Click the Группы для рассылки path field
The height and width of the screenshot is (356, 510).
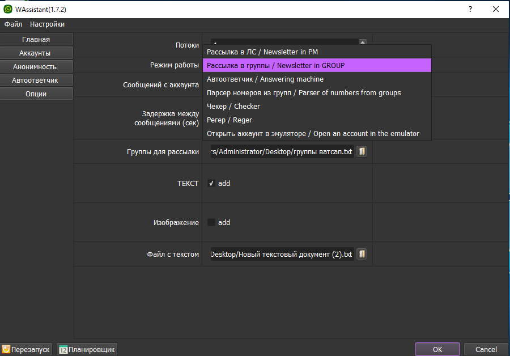point(282,152)
